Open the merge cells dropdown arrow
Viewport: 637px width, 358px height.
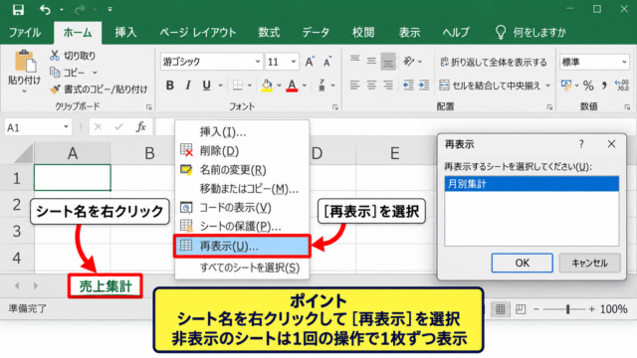(x=548, y=86)
